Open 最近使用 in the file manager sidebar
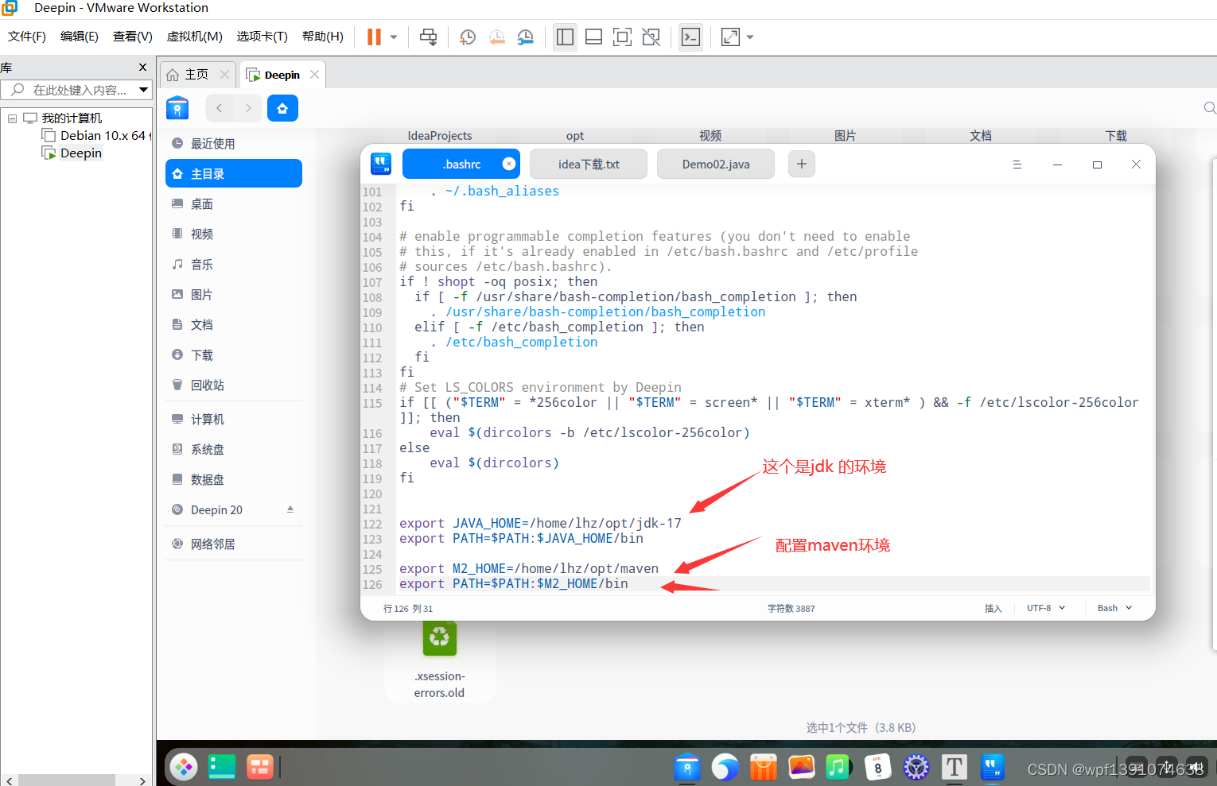The height and width of the screenshot is (786, 1217). [x=234, y=144]
